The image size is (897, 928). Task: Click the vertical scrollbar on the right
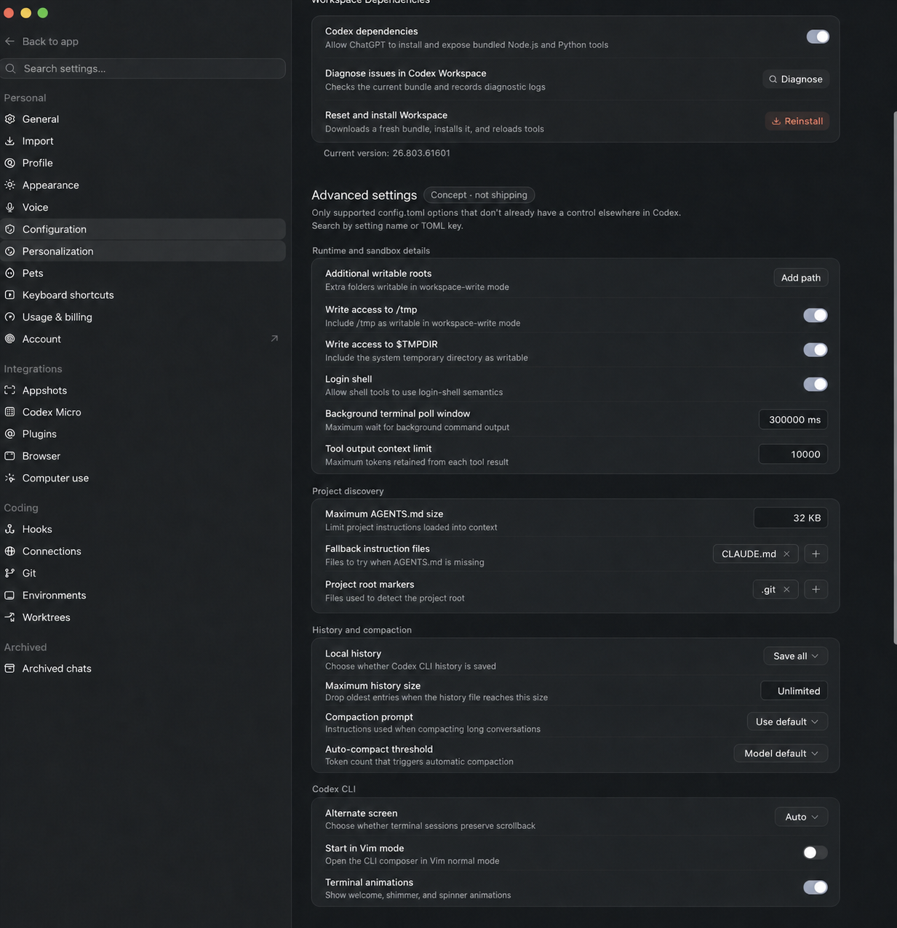[895, 378]
